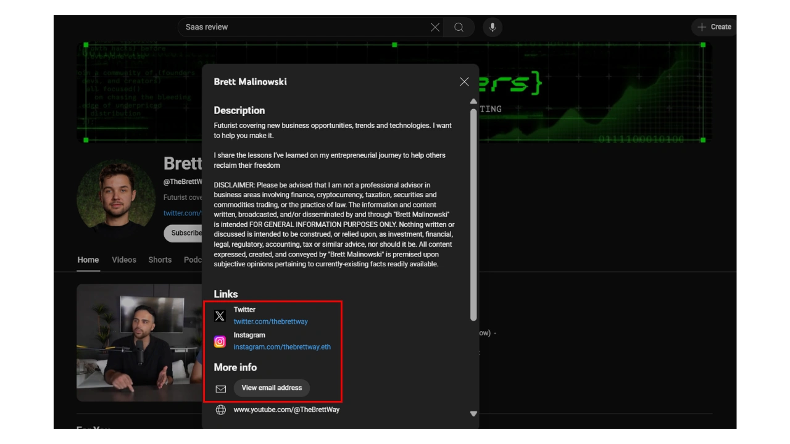Switch to the Videos channel tab

tap(124, 260)
